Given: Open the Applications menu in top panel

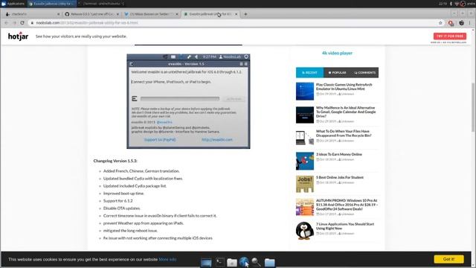Looking at the screenshot, I should coord(13,4).
